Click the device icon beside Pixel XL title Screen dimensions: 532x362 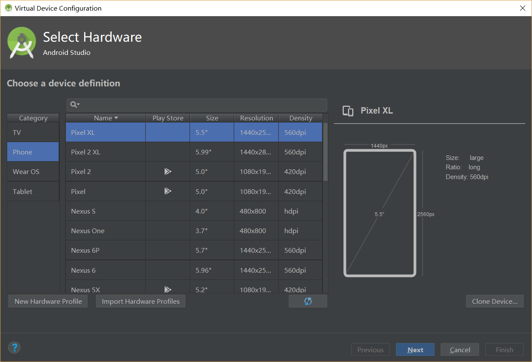pos(348,111)
